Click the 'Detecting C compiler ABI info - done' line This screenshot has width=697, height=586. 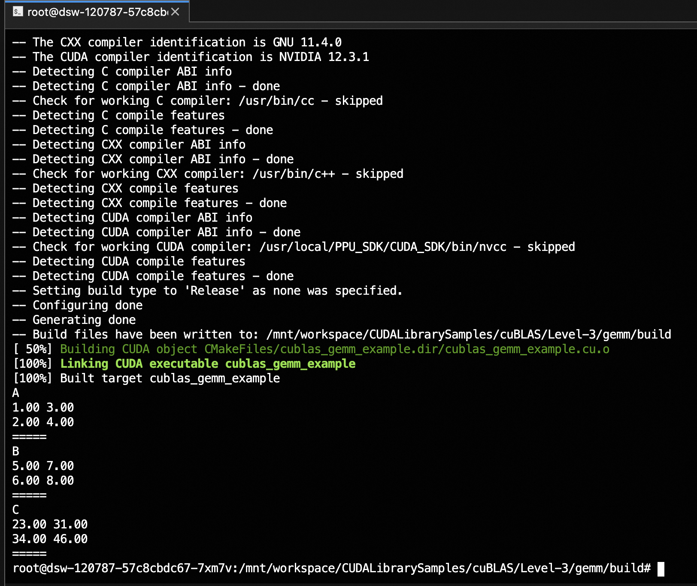pyautogui.click(x=146, y=86)
